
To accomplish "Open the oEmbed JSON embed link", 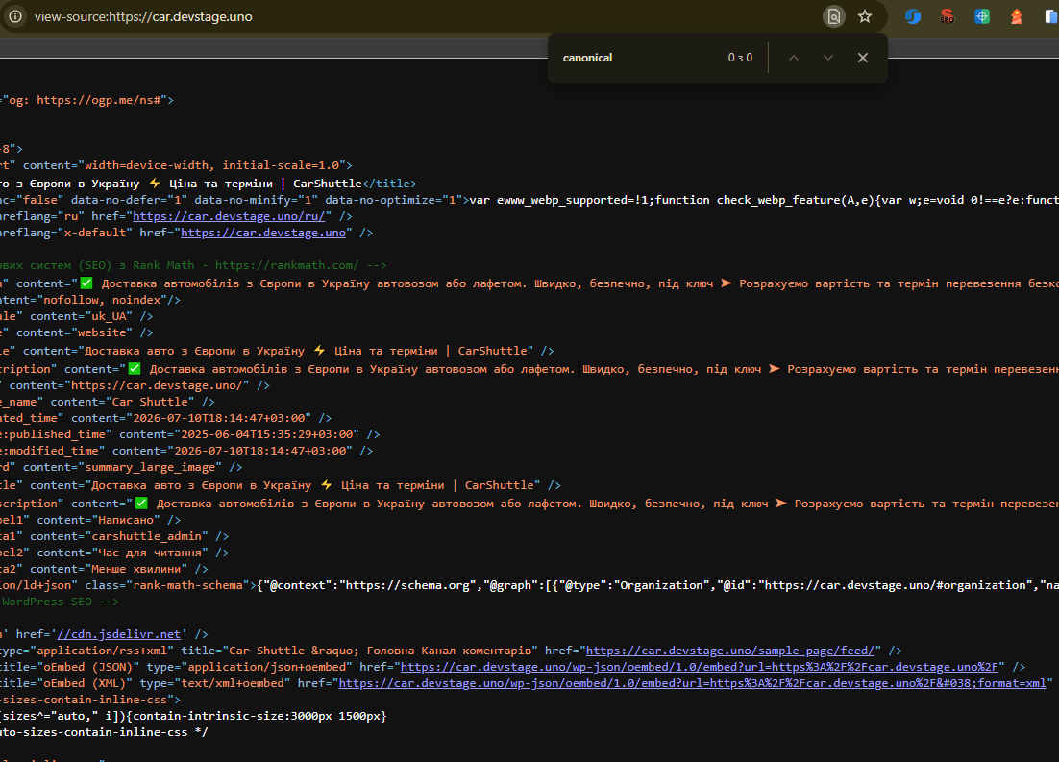I will coord(699,667).
